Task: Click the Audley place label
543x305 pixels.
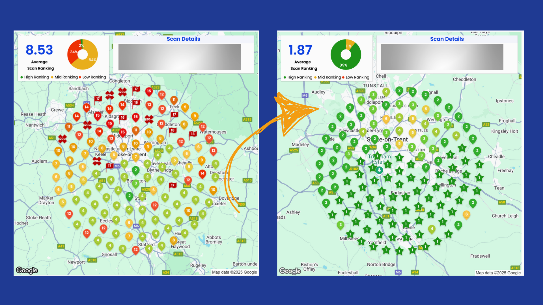Action: [318, 92]
